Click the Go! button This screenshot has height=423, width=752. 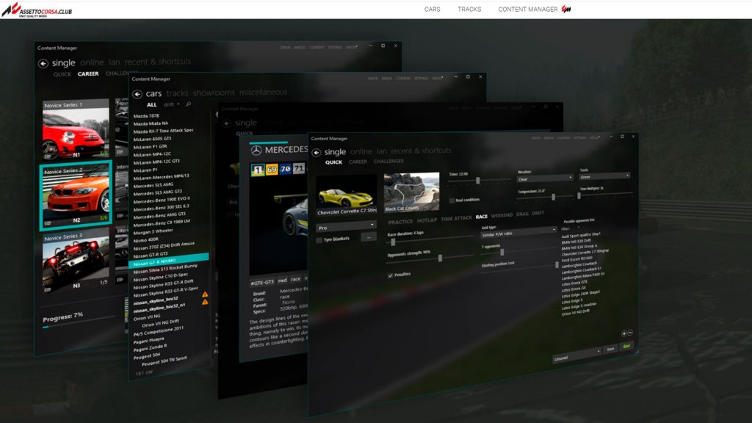[626, 346]
